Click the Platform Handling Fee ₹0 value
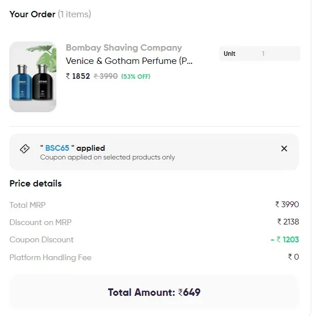Image resolution: width=317 pixels, height=316 pixels. 293,257
